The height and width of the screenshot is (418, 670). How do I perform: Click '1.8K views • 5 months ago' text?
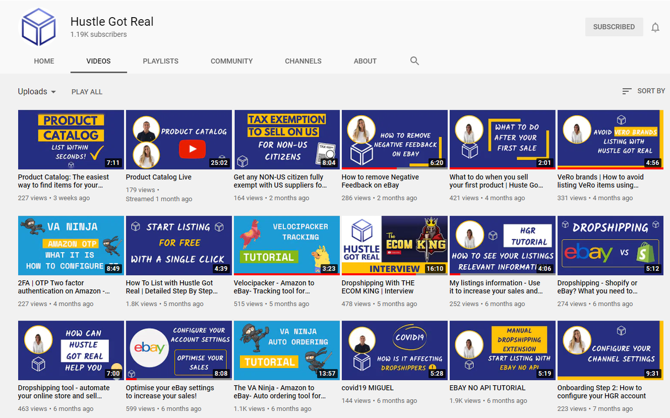165,304
